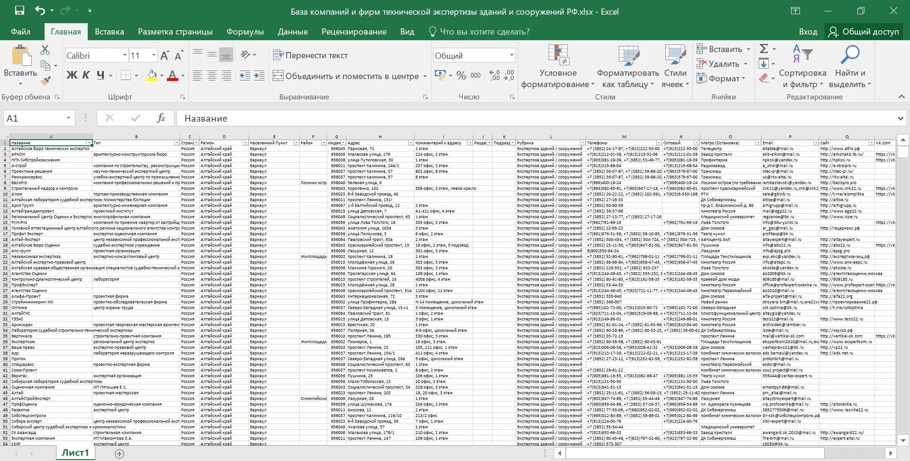Click the Общий доступ share button
The height and width of the screenshot is (461, 910).
[864, 32]
